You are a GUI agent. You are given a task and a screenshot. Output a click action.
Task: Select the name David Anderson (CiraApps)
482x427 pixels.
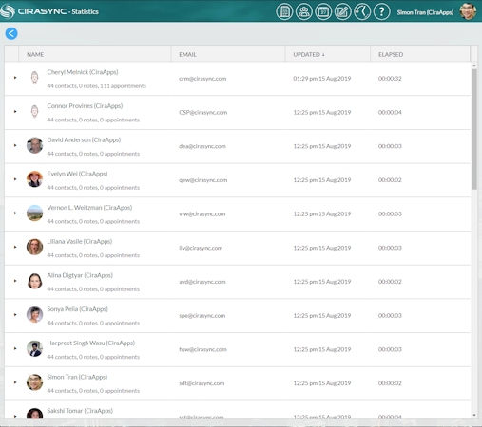(84, 139)
